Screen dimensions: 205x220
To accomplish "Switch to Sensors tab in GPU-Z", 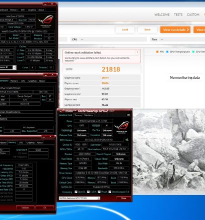I will [78, 115].
